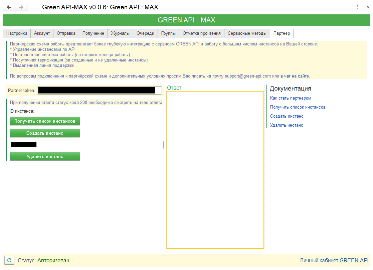Click inside the Ответ response area

[215, 170]
